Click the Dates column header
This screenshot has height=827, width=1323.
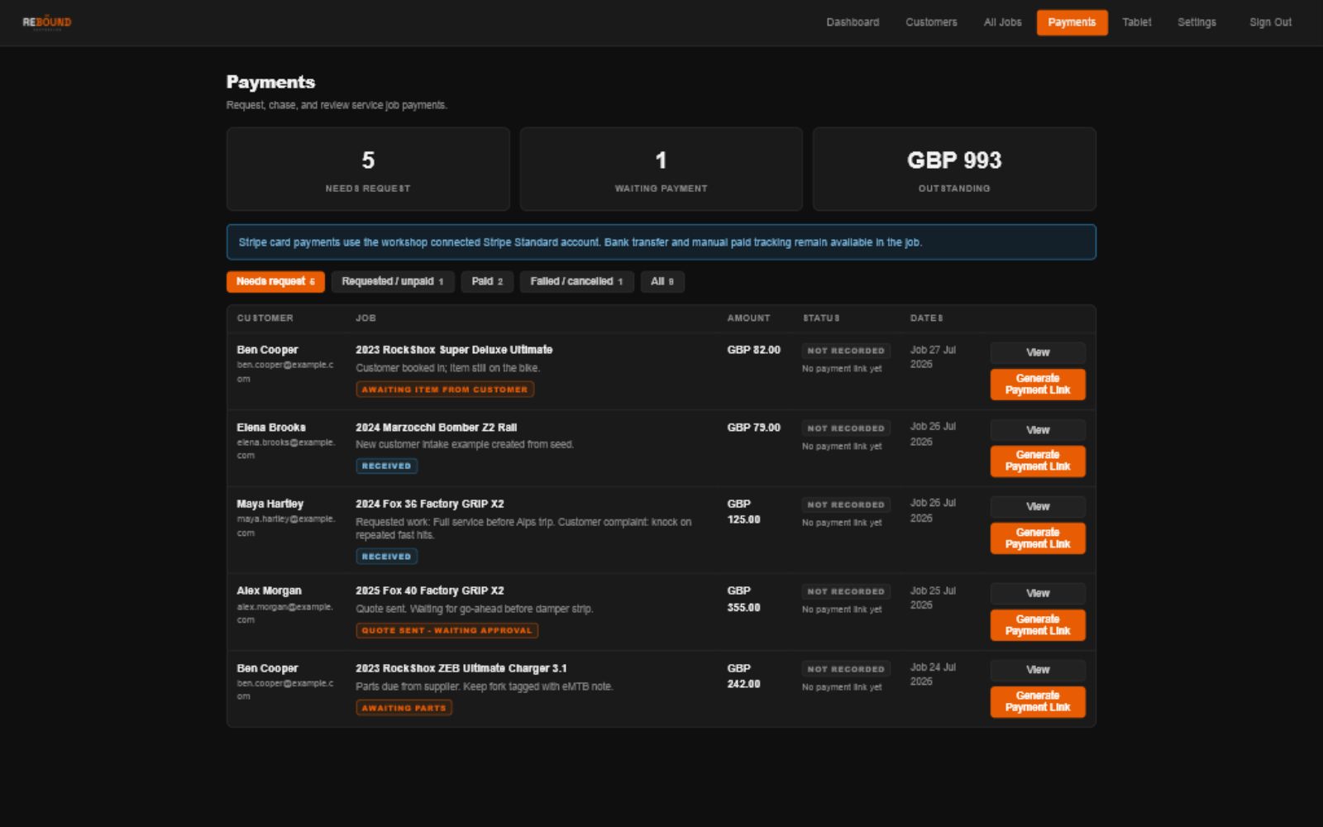[x=927, y=318]
